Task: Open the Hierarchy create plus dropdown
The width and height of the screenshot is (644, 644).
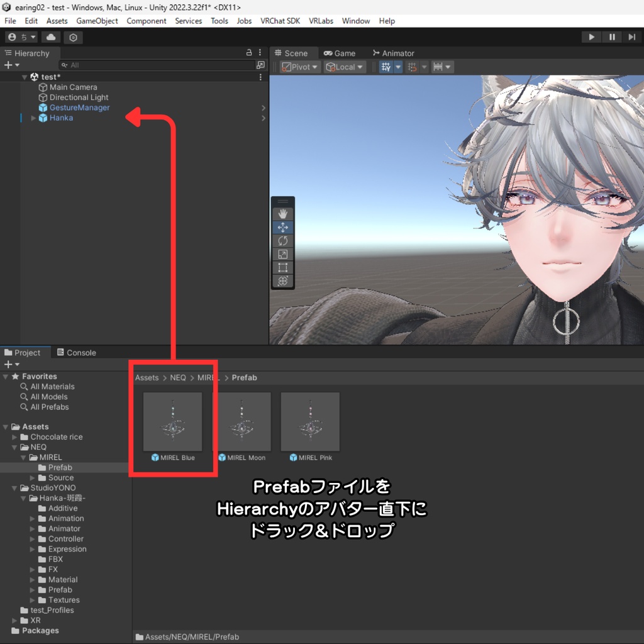Action: pyautogui.click(x=11, y=65)
